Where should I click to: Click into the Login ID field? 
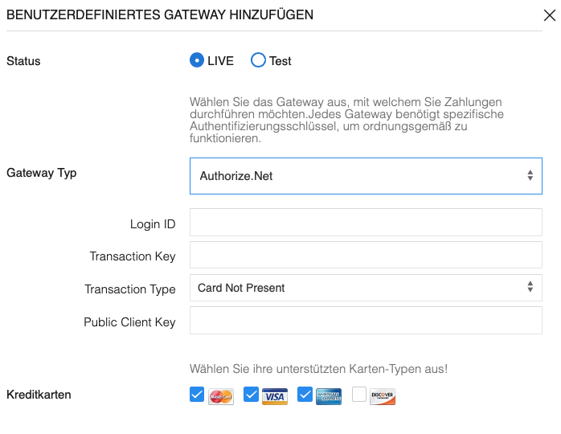[x=366, y=223]
